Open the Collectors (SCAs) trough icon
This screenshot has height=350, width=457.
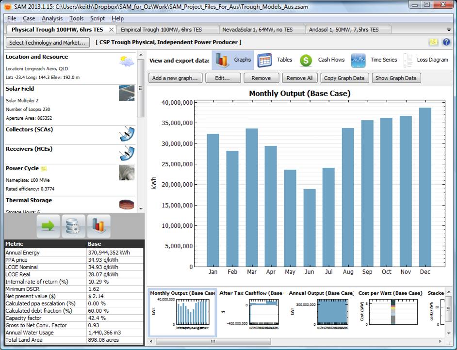(x=127, y=133)
